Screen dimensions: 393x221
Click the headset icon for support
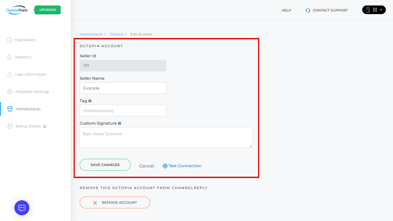coord(308,10)
